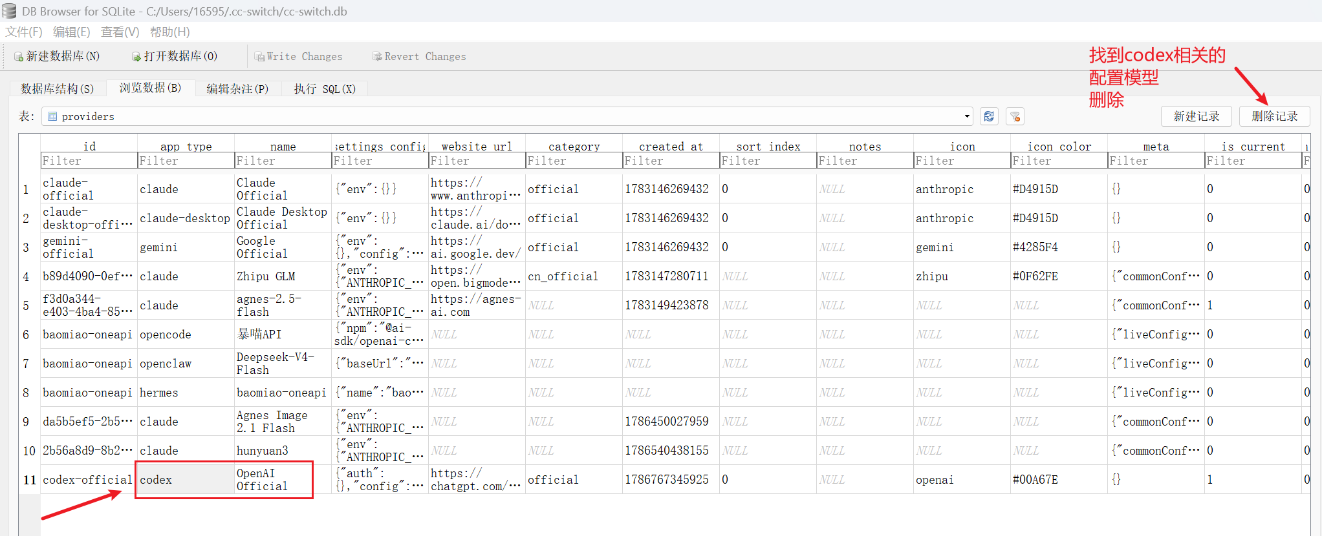1322x536 pixels.
Task: Select the 'agnes-2.5-flash' name cell
Action: tap(283, 305)
